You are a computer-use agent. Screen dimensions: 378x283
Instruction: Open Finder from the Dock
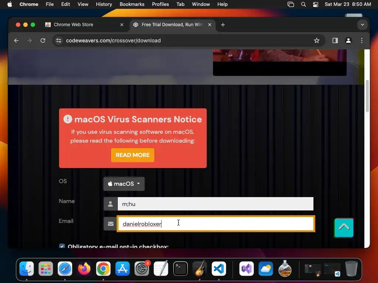point(27,268)
